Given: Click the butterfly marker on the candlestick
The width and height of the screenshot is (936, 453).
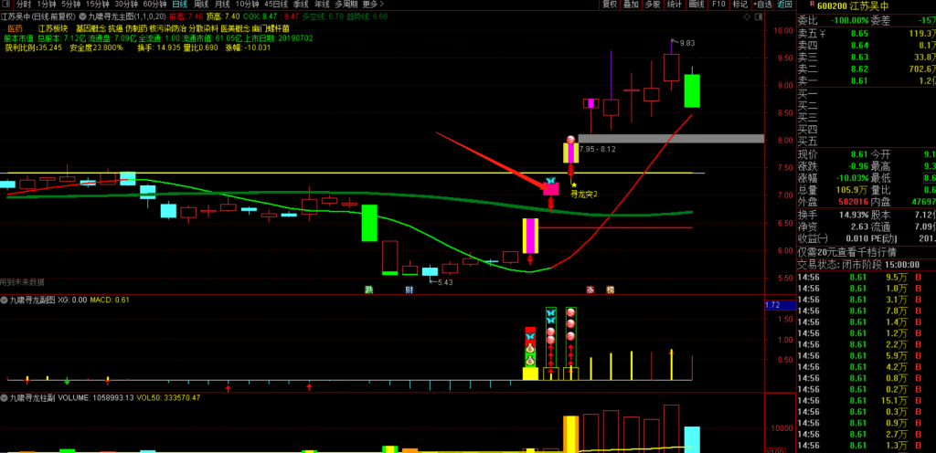Looking at the screenshot, I should coord(550,182).
